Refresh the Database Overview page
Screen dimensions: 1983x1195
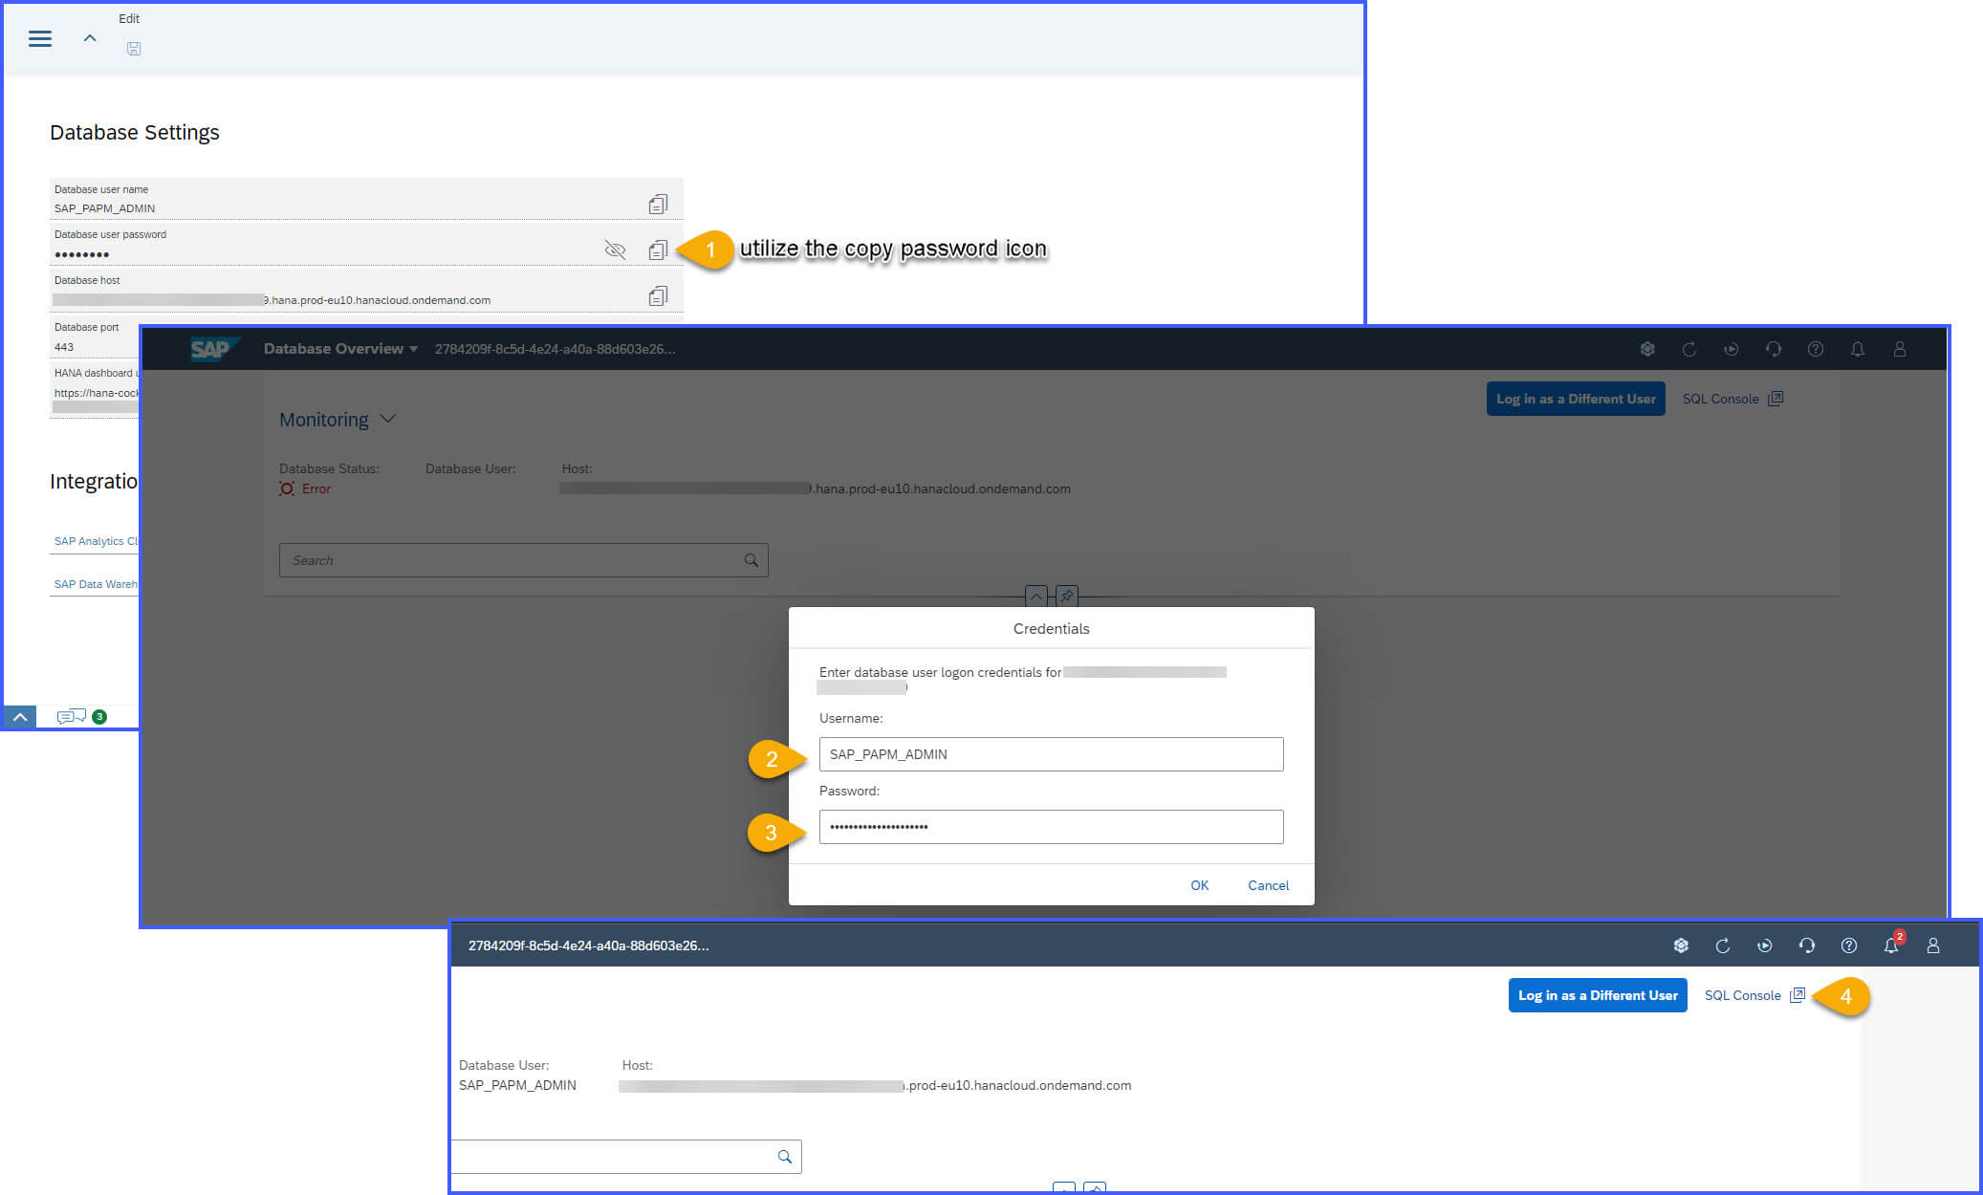point(1689,349)
